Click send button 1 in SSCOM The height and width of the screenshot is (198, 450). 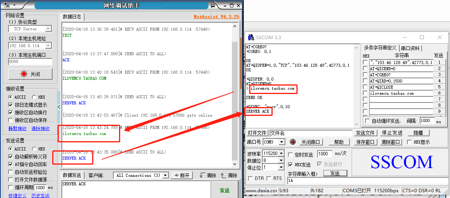click(439, 62)
